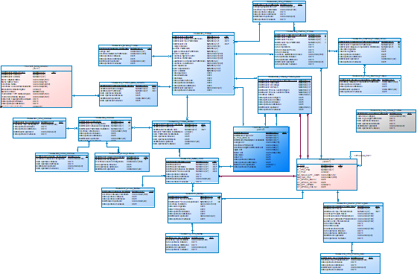Select the entity table directly below the self-referencing pink entity
Image resolution: width=417 pixels, height=274 pixels.
[353, 223]
